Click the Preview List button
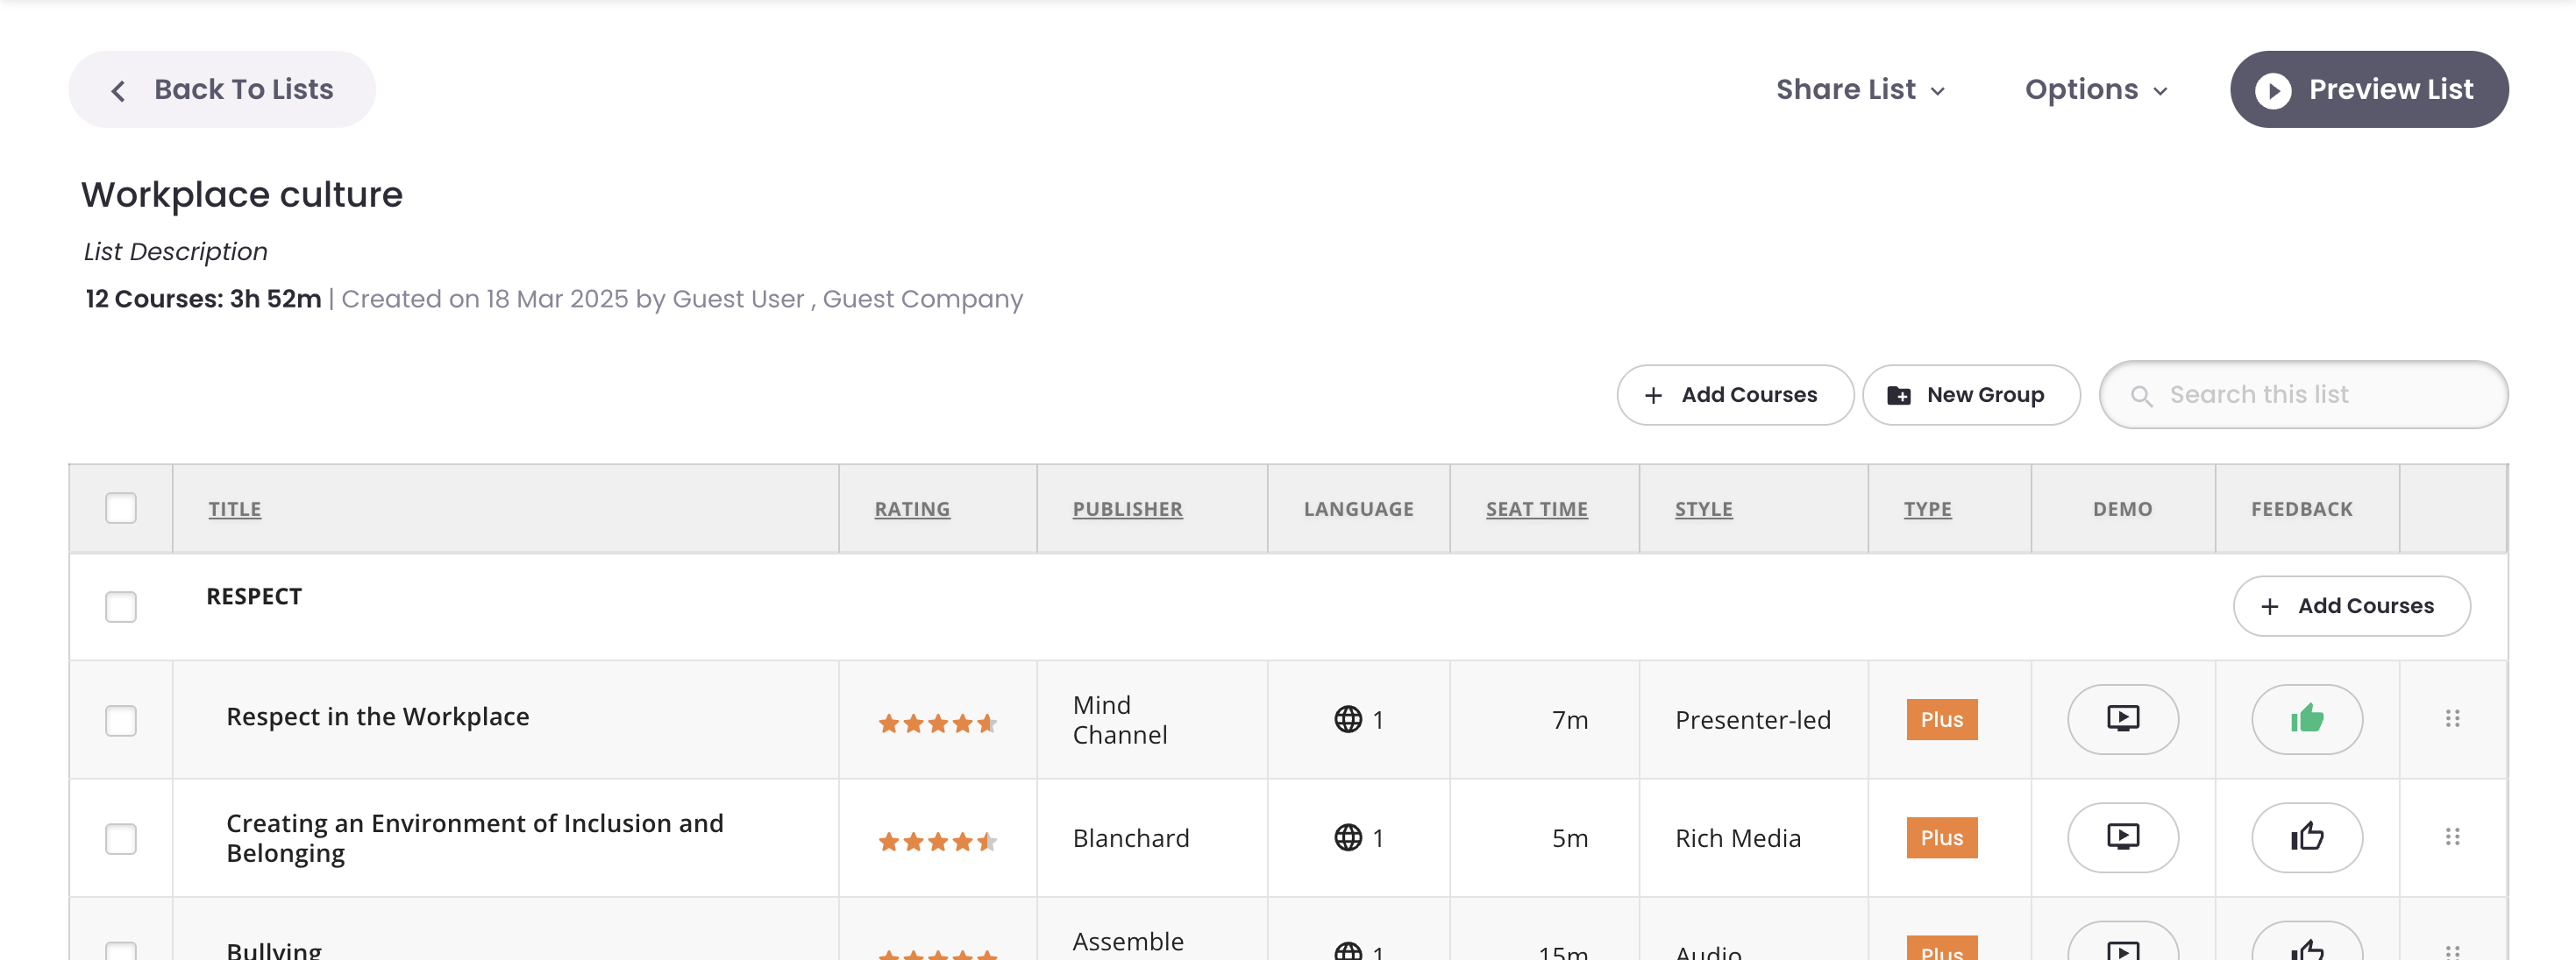The height and width of the screenshot is (960, 2576). pyautogui.click(x=2368, y=90)
